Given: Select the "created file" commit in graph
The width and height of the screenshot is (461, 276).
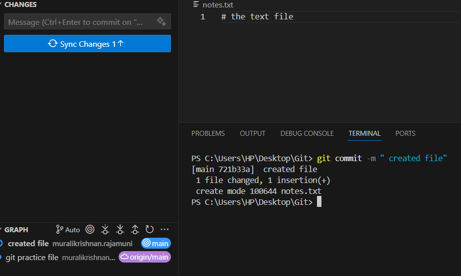Looking at the screenshot, I should [x=28, y=244].
